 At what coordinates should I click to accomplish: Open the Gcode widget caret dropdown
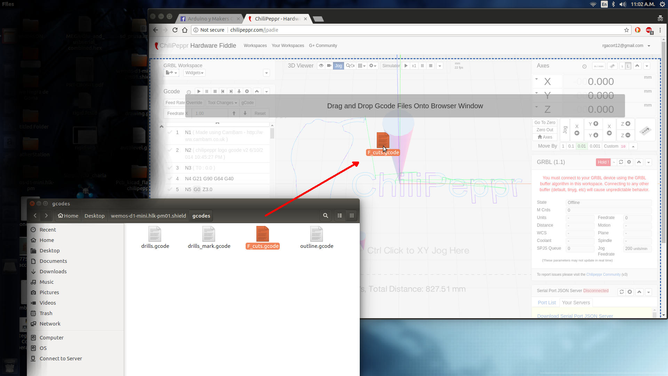coord(267,92)
